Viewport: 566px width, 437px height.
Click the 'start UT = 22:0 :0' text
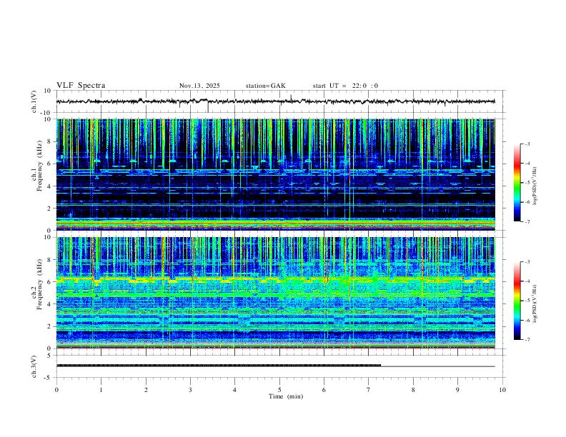coord(345,86)
